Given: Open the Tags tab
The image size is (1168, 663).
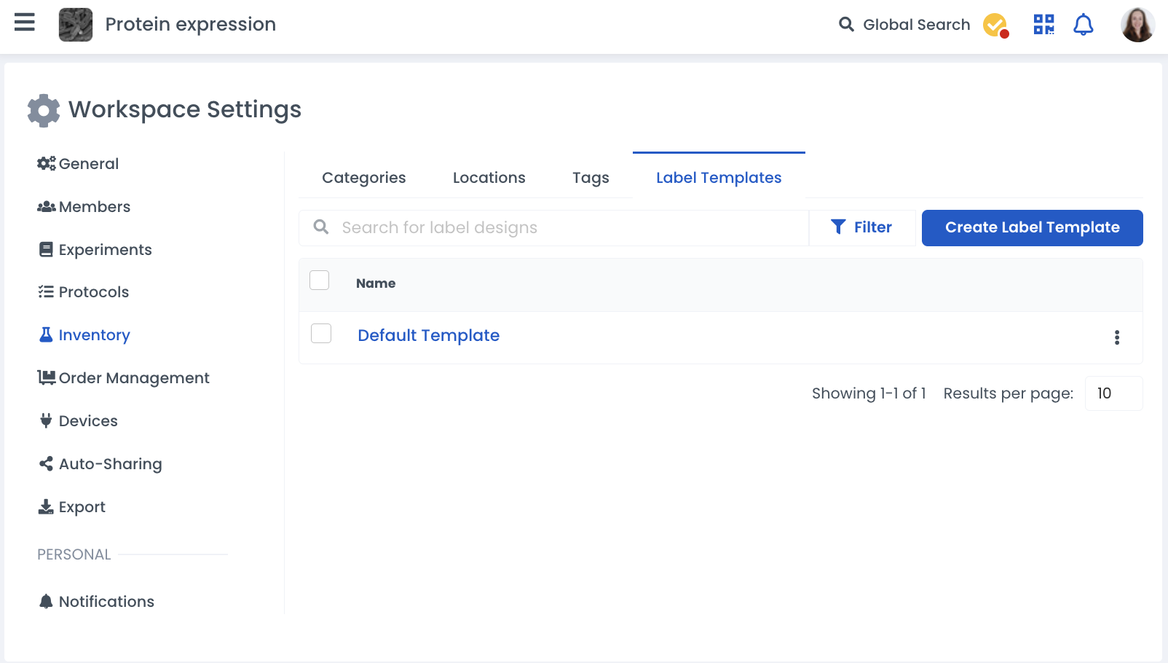Looking at the screenshot, I should click(591, 178).
